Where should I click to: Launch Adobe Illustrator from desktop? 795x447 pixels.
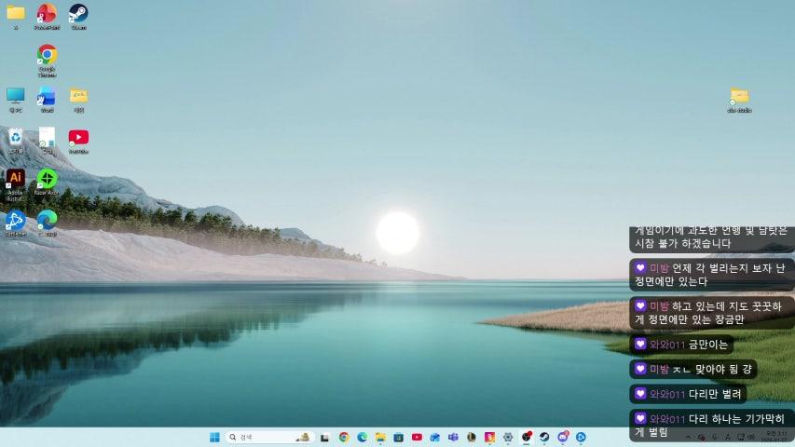(15, 179)
